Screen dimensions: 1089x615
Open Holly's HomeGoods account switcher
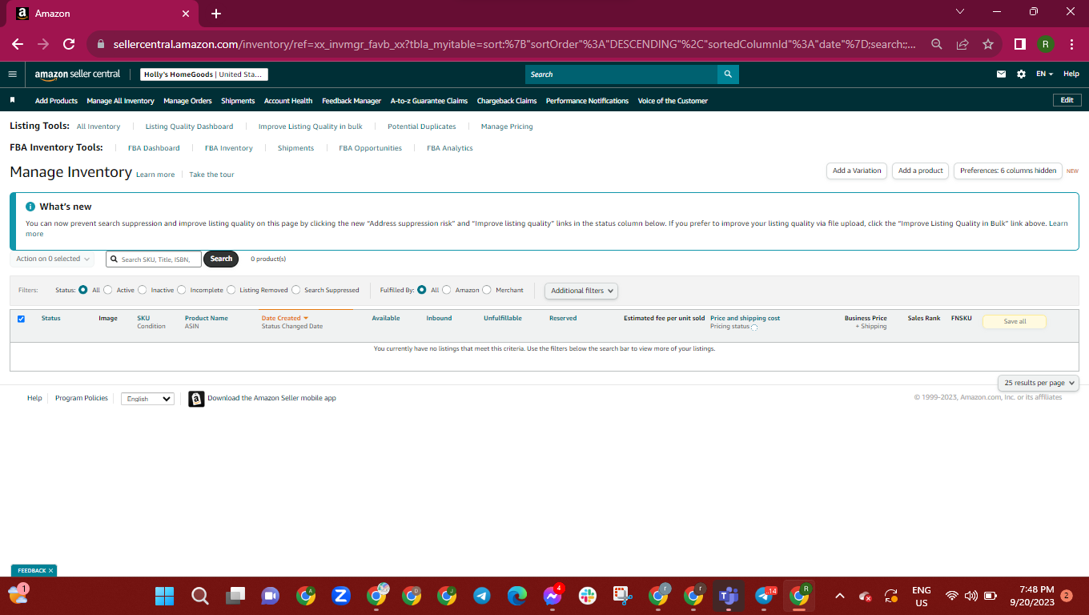pyautogui.click(x=204, y=74)
